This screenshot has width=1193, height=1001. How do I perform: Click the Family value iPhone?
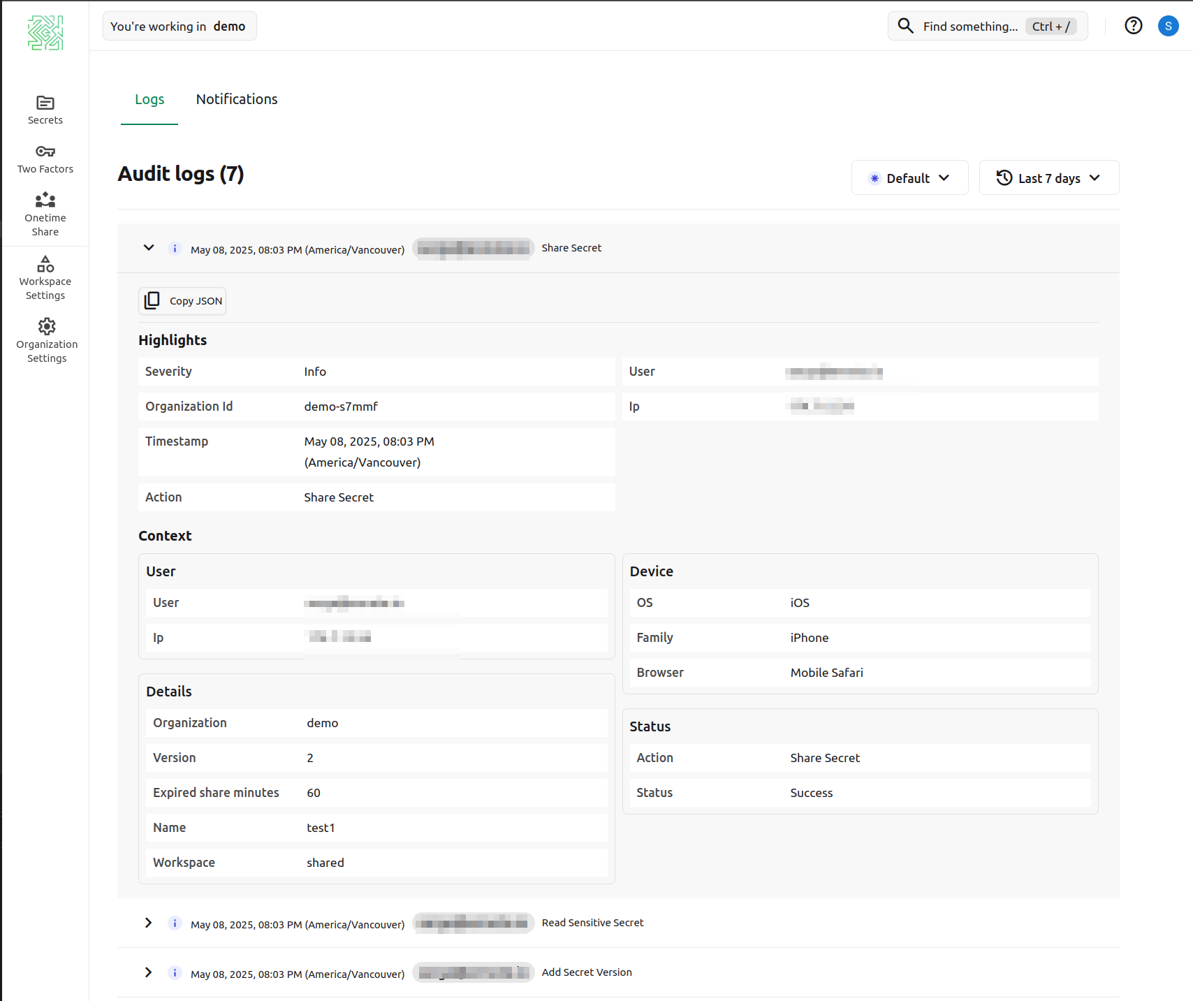pos(810,638)
